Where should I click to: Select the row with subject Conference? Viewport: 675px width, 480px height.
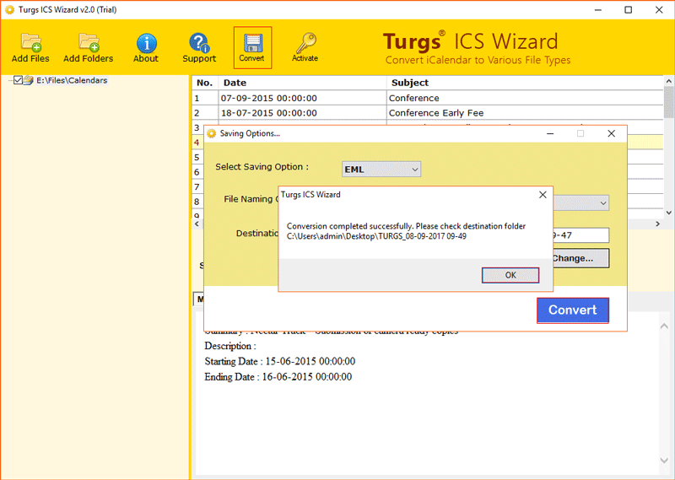[x=428, y=98]
